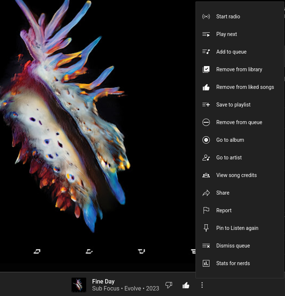Click the Sub Focus artist link
Screen dimensions: 285x296
(106, 289)
